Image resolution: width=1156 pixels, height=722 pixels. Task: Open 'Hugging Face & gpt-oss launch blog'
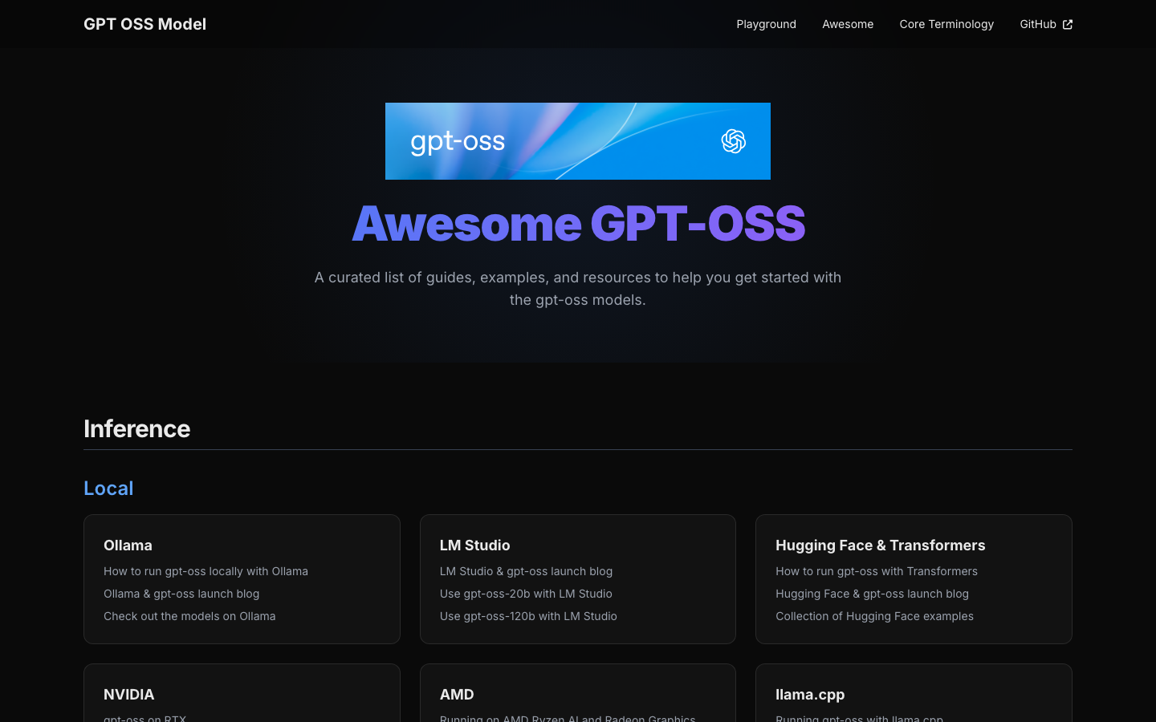872,594
